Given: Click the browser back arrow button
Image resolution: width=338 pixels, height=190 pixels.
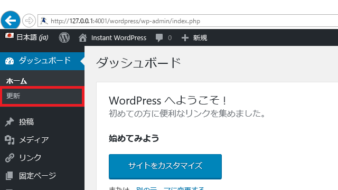Looking at the screenshot, I should click(11, 21).
